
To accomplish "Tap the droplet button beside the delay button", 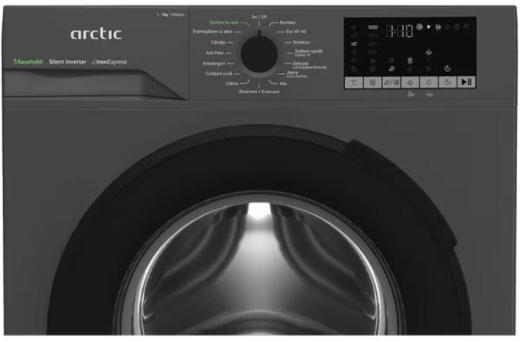I will 429,82.
